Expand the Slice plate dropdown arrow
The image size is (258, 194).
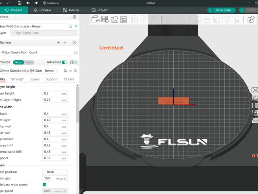tap(210, 10)
